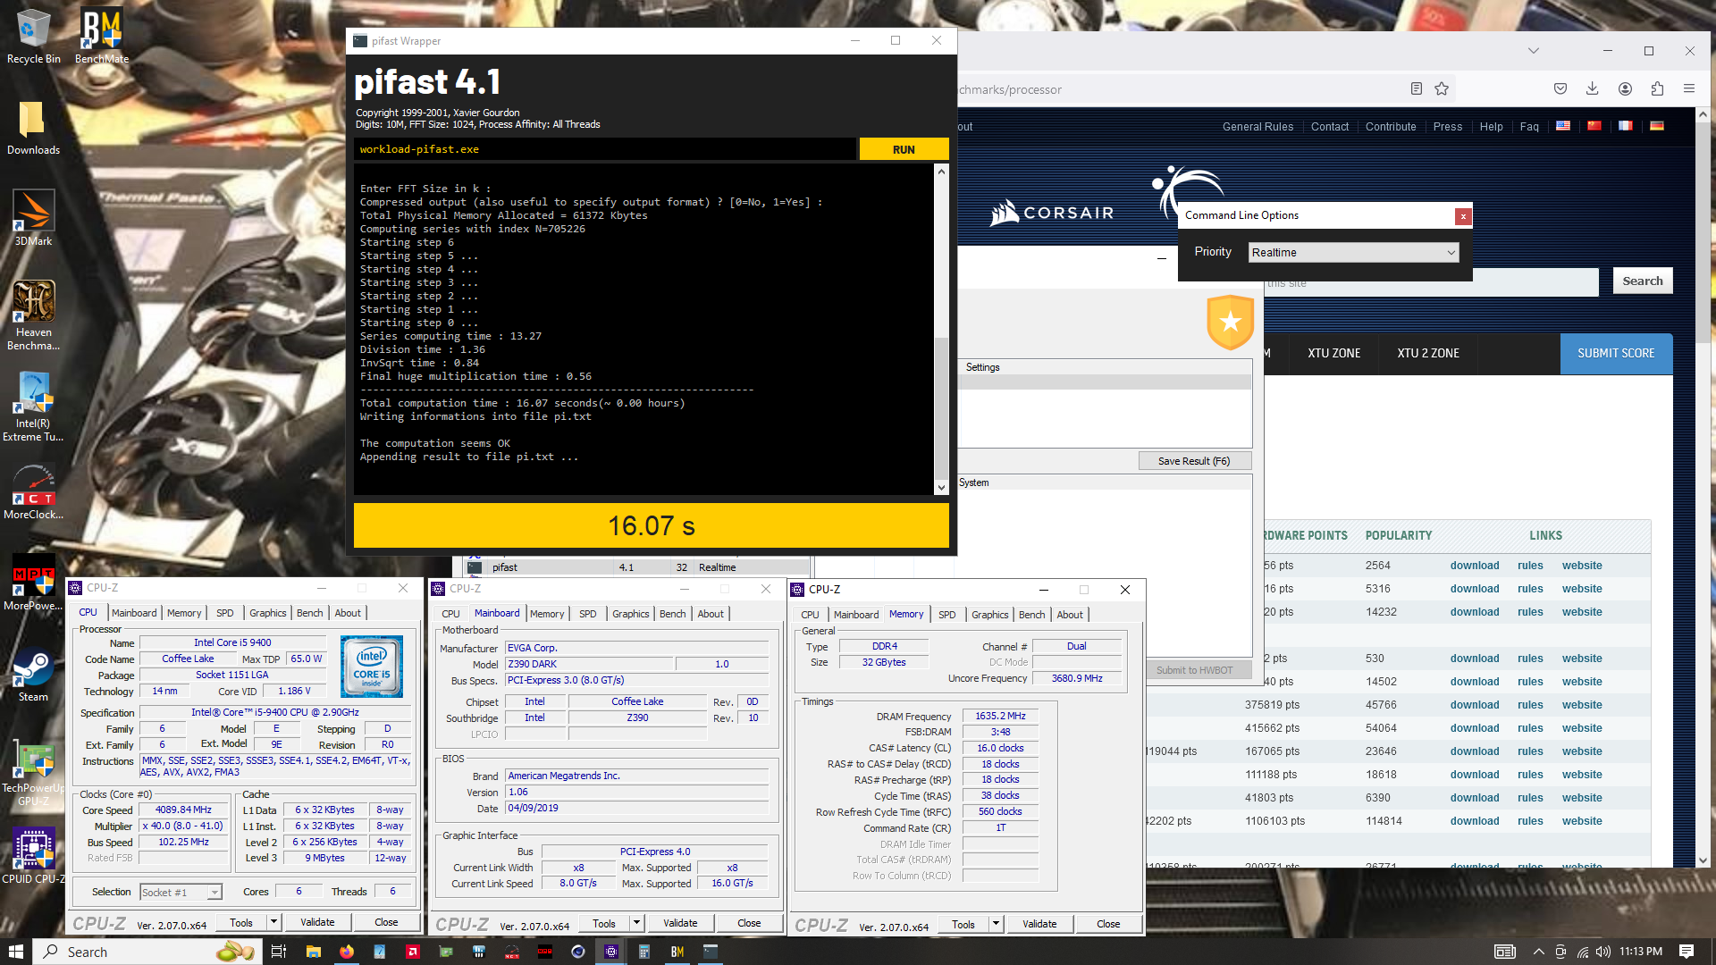Click the Windows taskbar Search box
The image size is (1716, 965).
[147, 952]
